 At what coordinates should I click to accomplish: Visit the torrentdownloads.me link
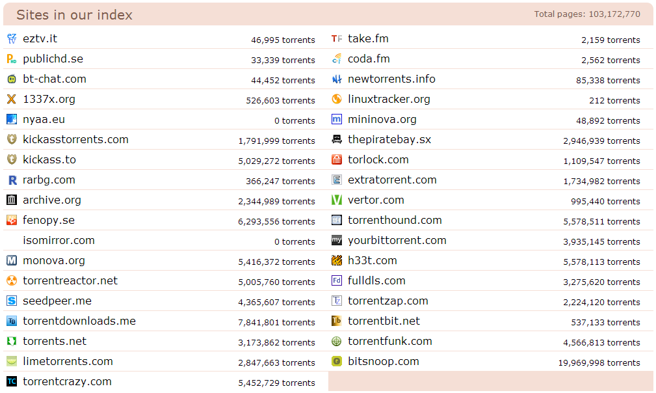pos(79,321)
